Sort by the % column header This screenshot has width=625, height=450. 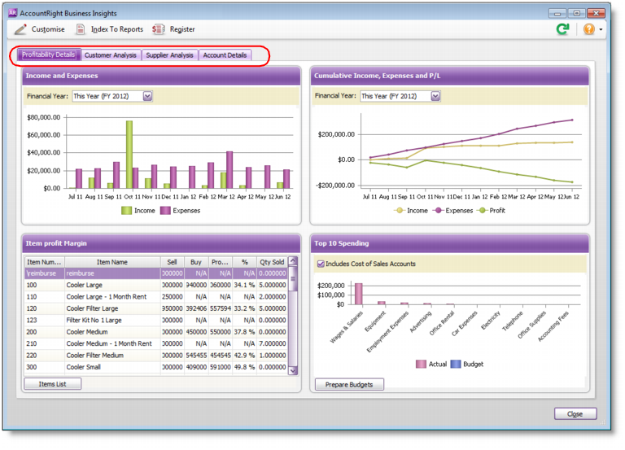click(244, 262)
